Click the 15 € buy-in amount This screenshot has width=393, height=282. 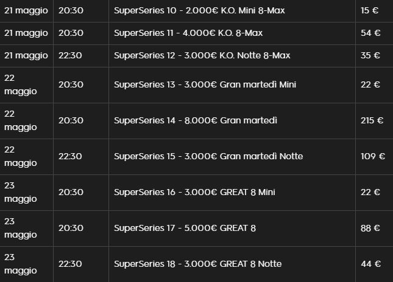[x=369, y=10]
